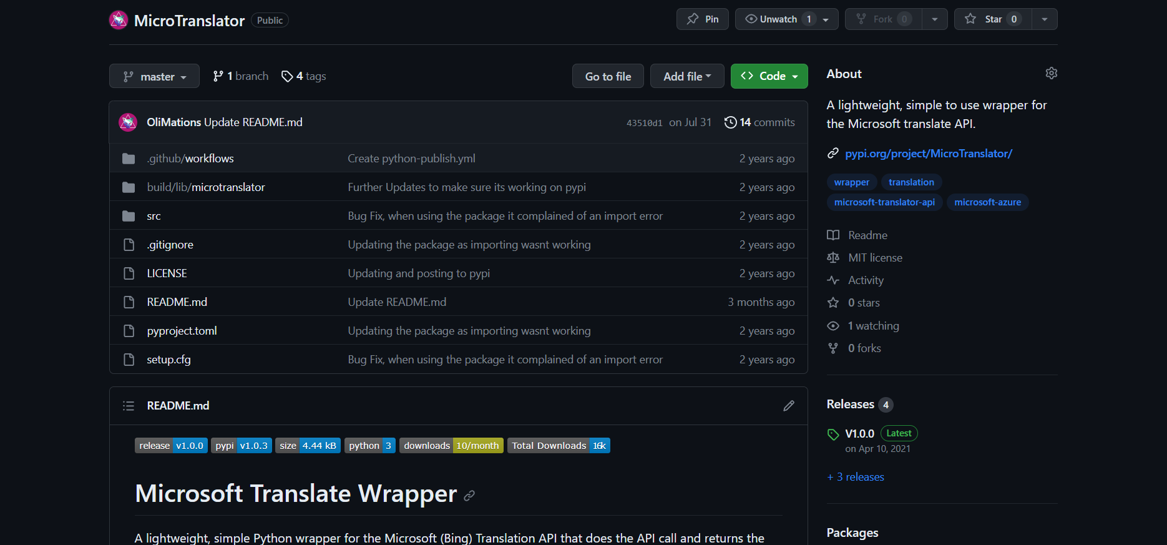The width and height of the screenshot is (1167, 545).
Task: Click the Total Downloads 16k badge
Action: 559,446
